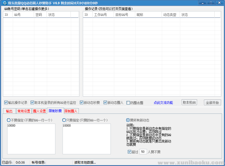Screen dimensions: 225x166
Task: Uncheck the 新动态秒赞 option
Action: (x=81, y=103)
